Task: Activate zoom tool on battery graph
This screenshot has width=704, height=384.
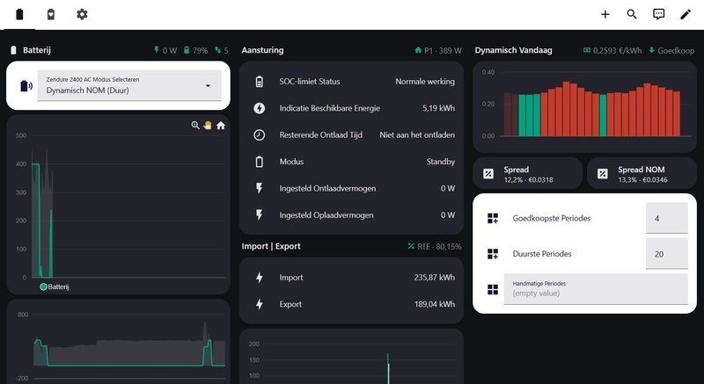Action: pos(195,126)
